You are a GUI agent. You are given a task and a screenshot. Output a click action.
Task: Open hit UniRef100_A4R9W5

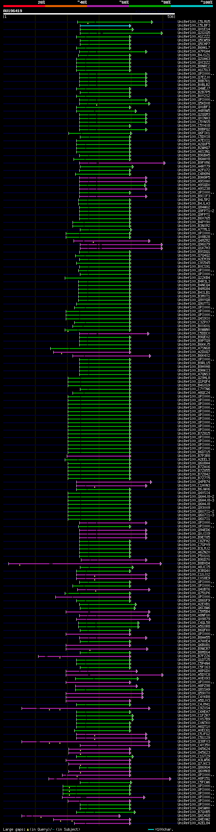tap(194, 111)
